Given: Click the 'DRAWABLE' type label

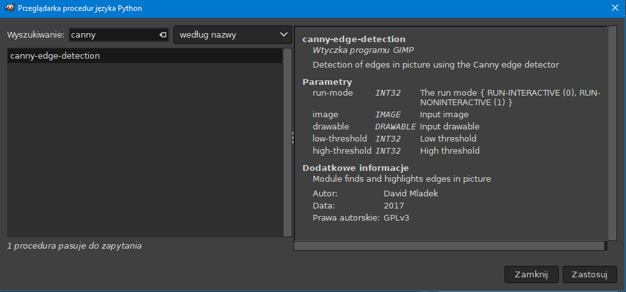Looking at the screenshot, I should [395, 126].
